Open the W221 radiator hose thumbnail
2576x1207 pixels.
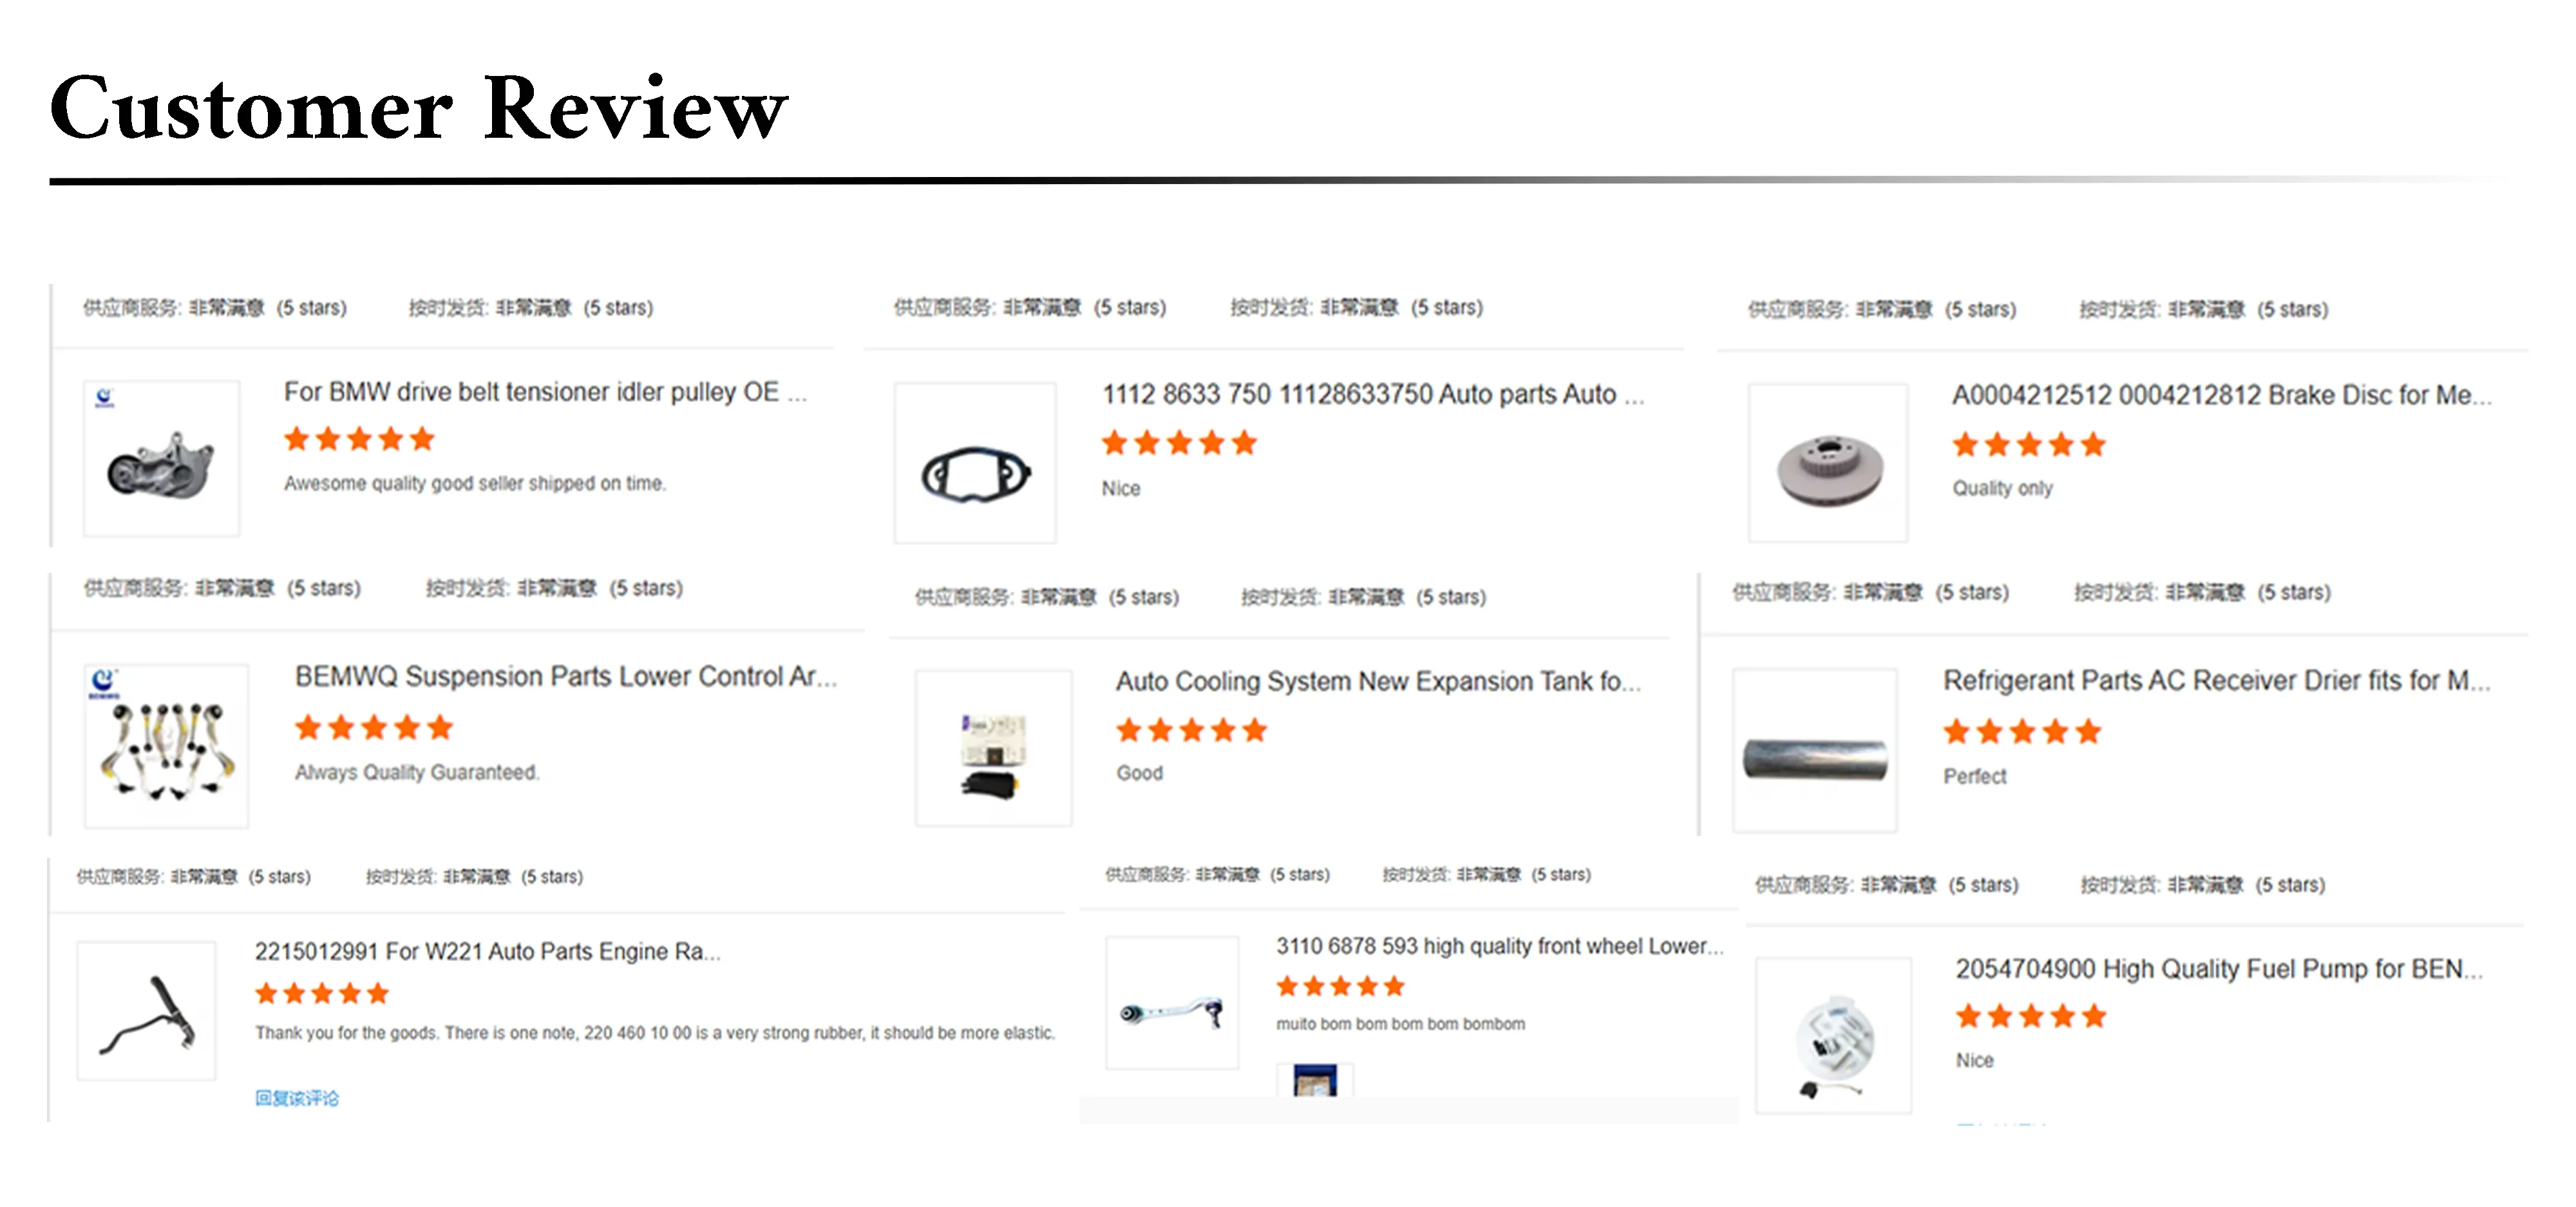(x=146, y=1010)
